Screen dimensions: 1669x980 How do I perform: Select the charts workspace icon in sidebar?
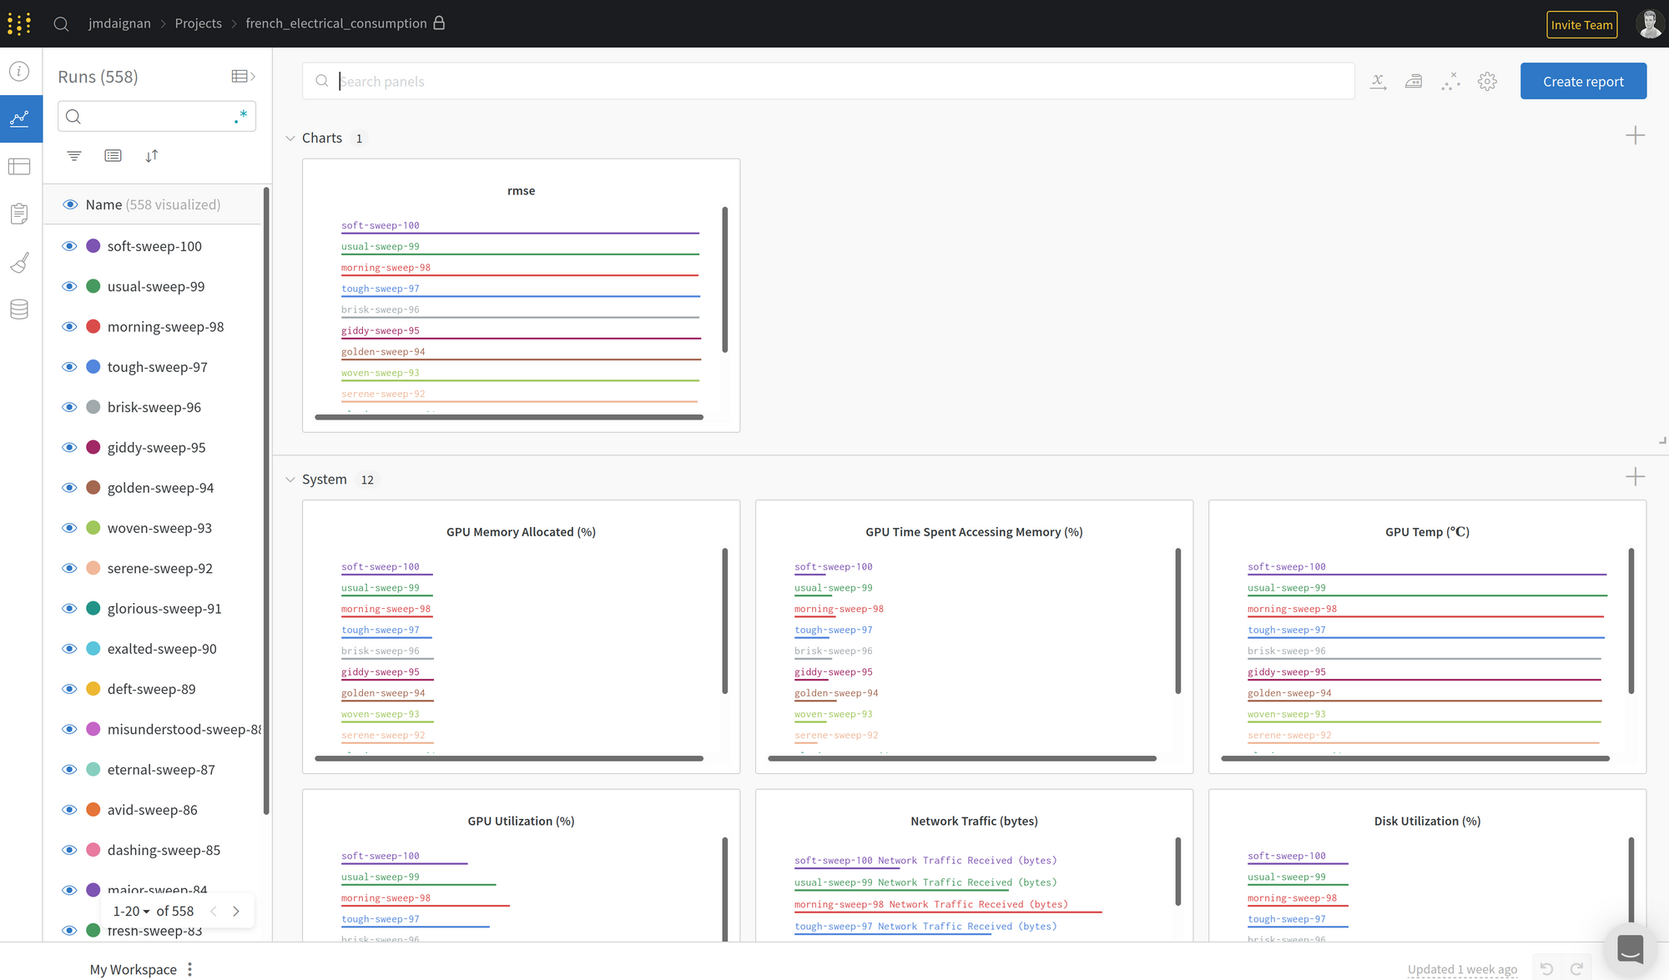pos(20,118)
